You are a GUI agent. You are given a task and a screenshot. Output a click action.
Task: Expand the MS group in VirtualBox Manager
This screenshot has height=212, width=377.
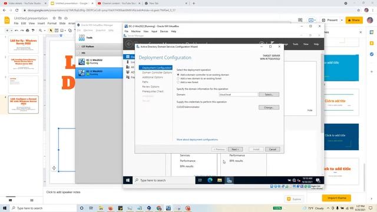point(80,53)
